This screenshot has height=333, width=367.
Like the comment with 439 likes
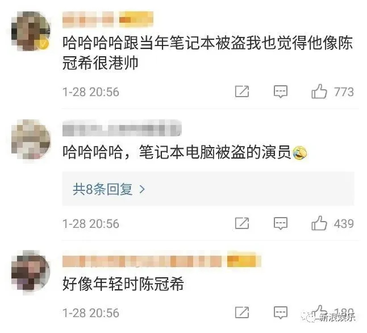[x=319, y=223]
